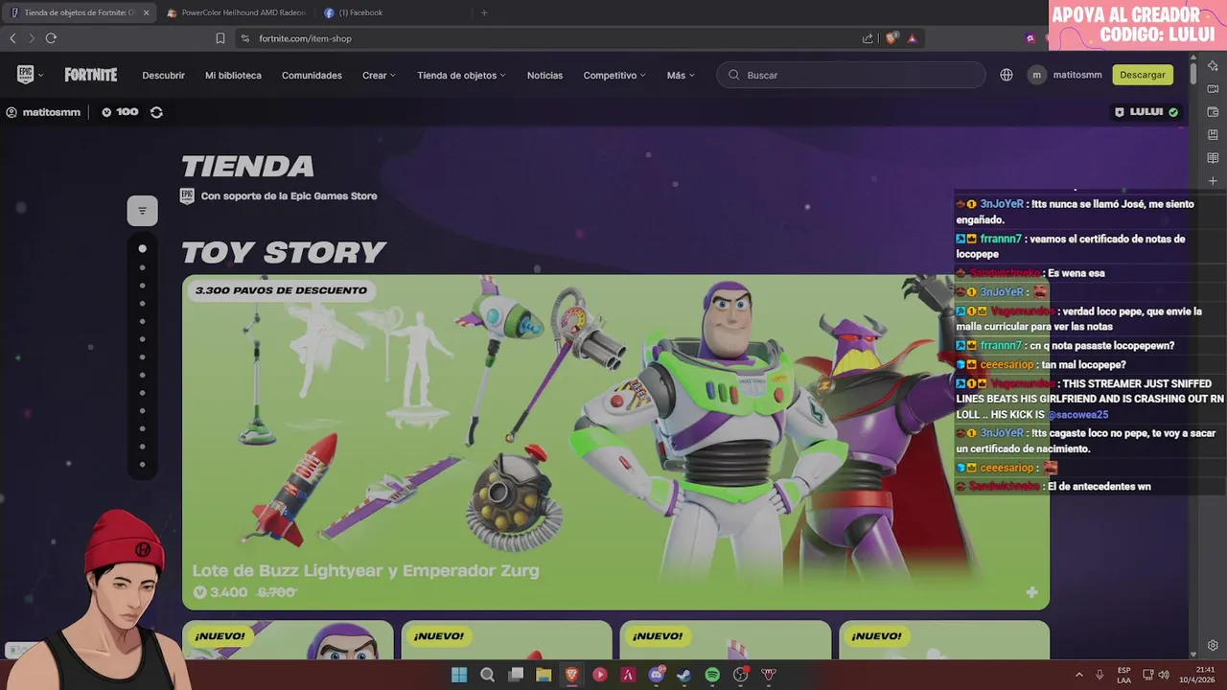Expand the Competitivo menu

pos(614,75)
